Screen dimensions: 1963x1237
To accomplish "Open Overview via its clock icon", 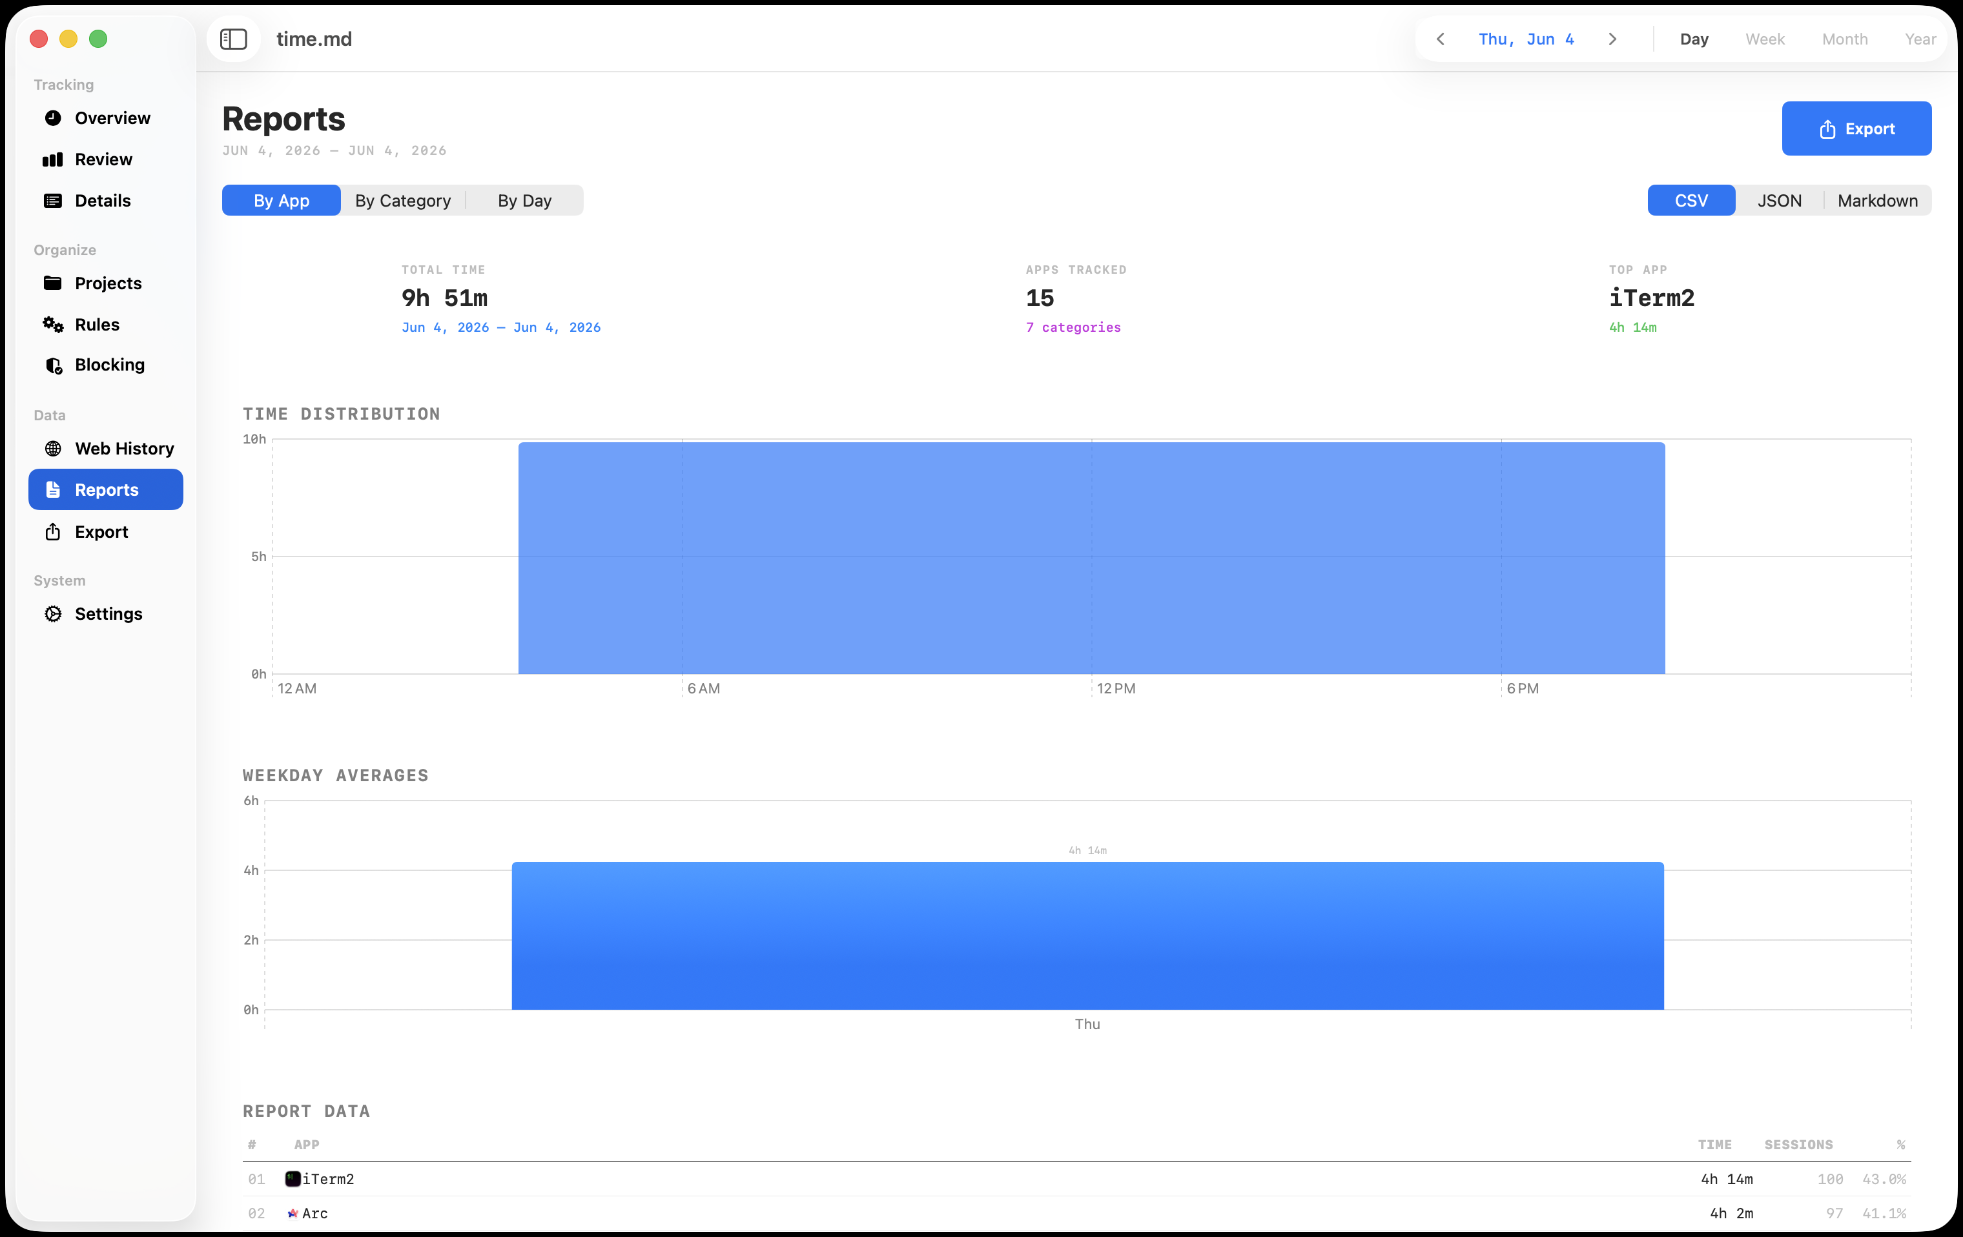I will tap(53, 118).
